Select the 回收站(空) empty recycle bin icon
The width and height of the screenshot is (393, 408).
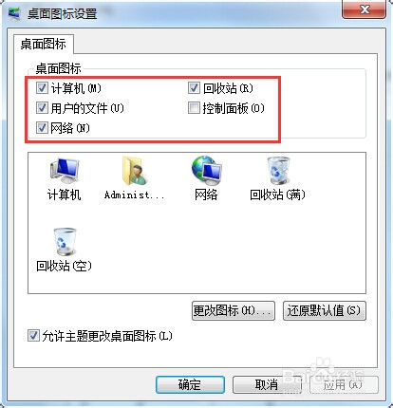click(x=65, y=242)
